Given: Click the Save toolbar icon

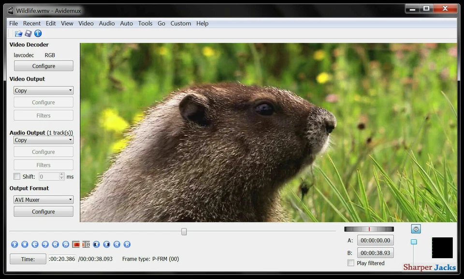Looking at the screenshot, I should tap(28, 33).
